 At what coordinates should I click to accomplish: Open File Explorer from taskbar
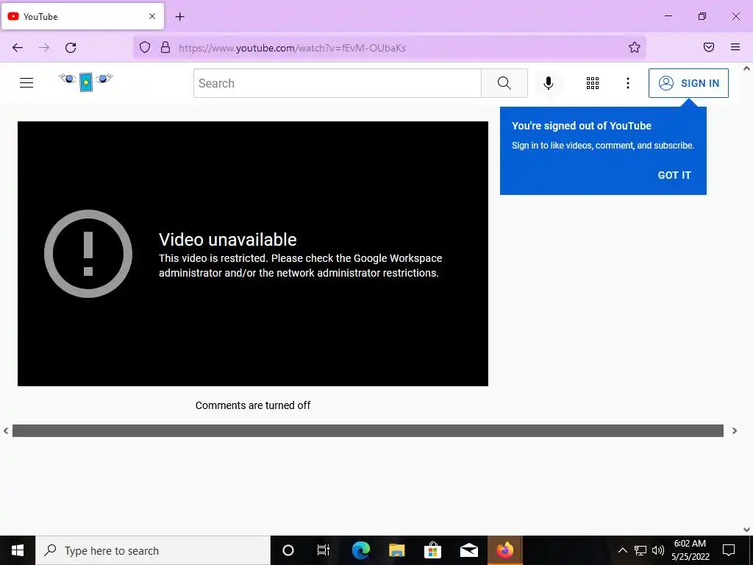(396, 550)
